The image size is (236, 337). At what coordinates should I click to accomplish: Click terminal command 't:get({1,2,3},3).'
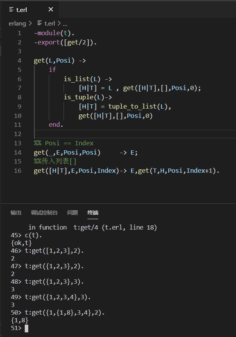point(54,282)
